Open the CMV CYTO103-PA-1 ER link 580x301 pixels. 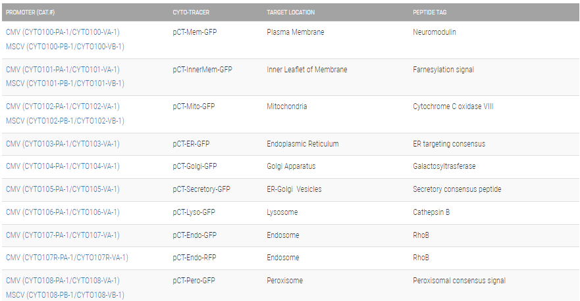63,144
